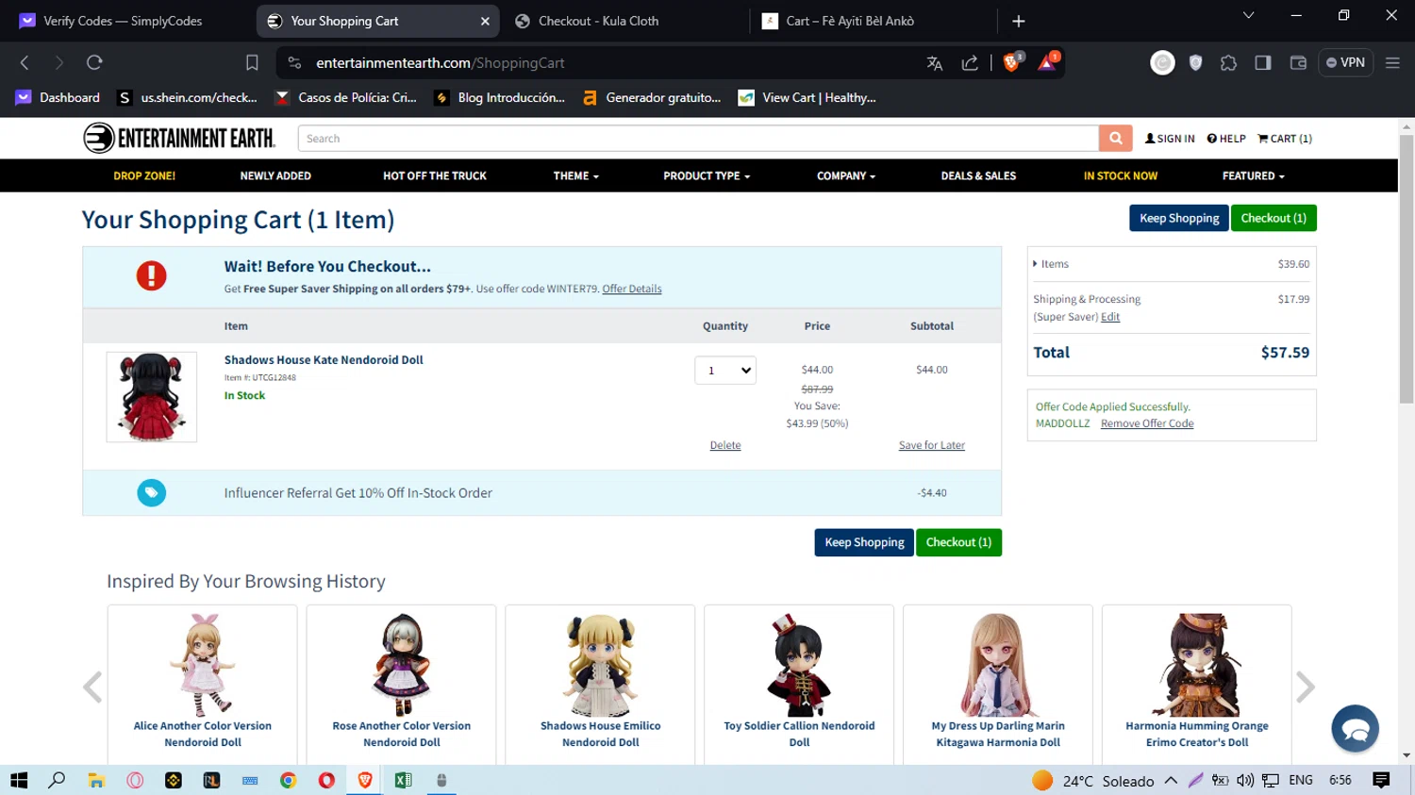
Task: Reload the page with the refresh icon
Action: point(94,62)
